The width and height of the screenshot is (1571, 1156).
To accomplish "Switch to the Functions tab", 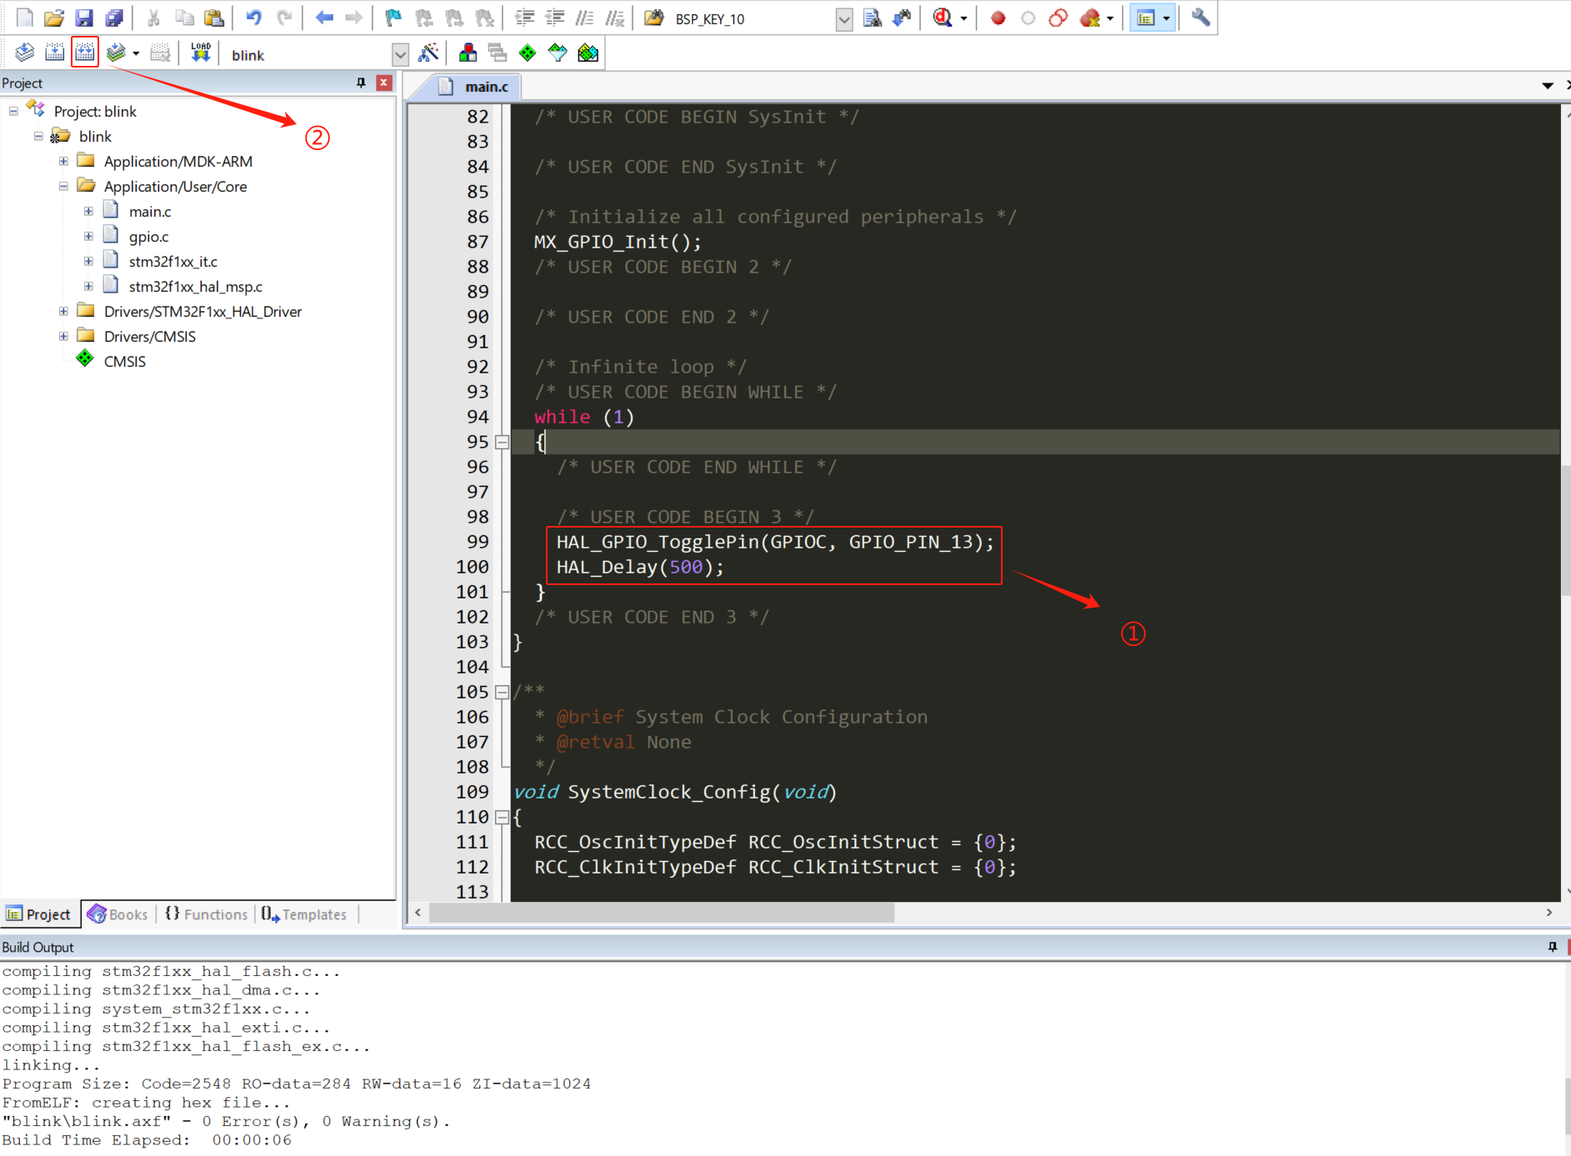I will (207, 914).
